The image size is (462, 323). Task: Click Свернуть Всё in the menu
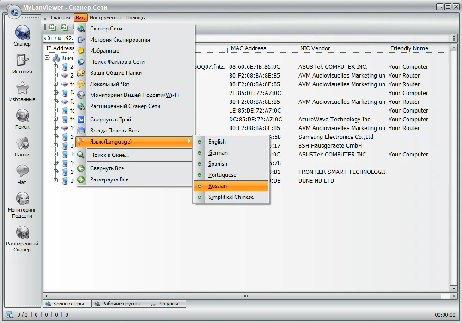(107, 168)
